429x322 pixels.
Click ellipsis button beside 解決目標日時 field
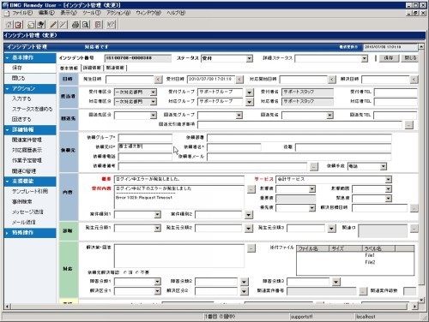tap(414, 208)
